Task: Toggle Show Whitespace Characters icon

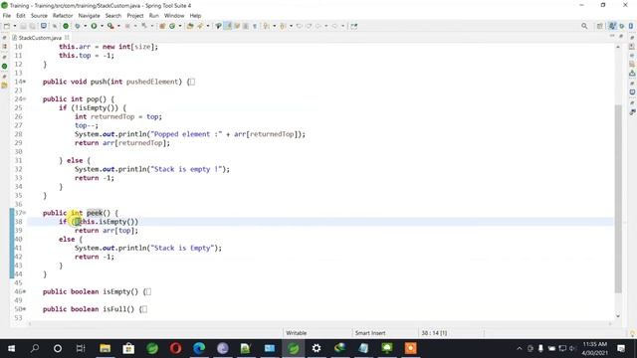Action: point(255,26)
